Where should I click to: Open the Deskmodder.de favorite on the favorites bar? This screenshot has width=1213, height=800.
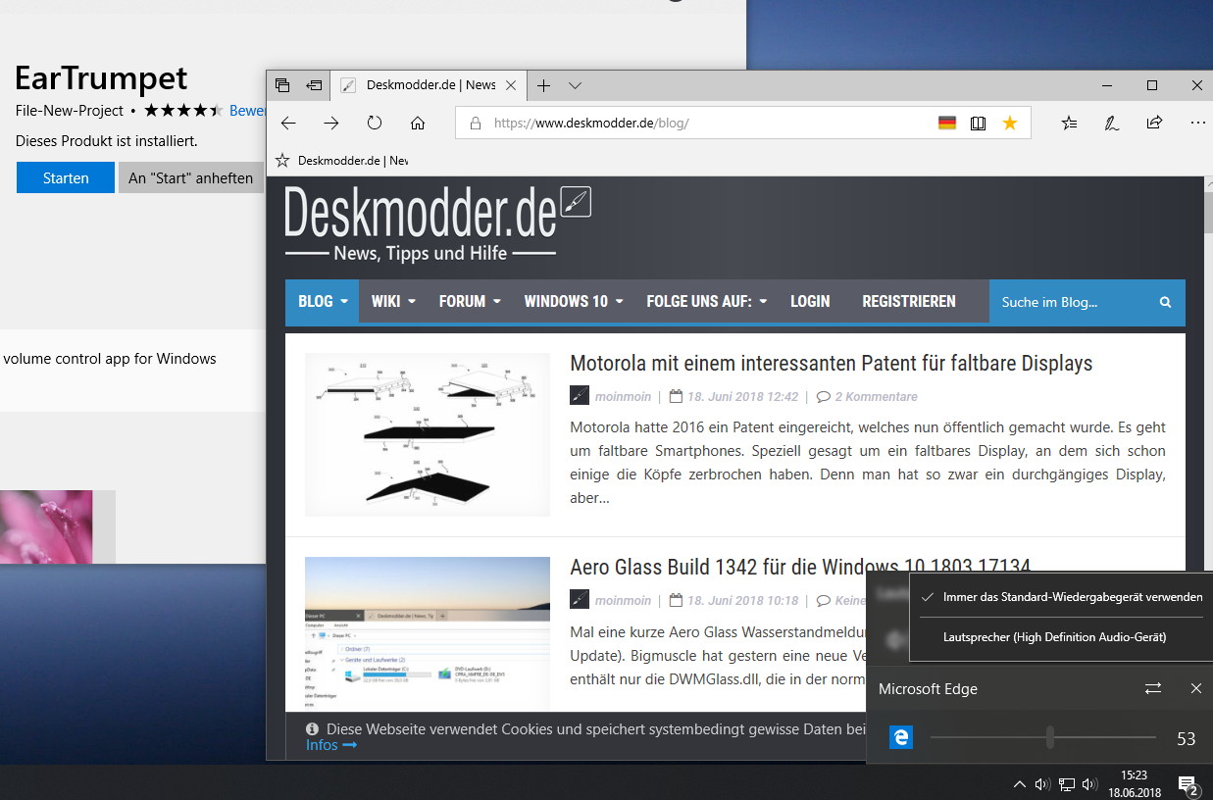click(341, 160)
